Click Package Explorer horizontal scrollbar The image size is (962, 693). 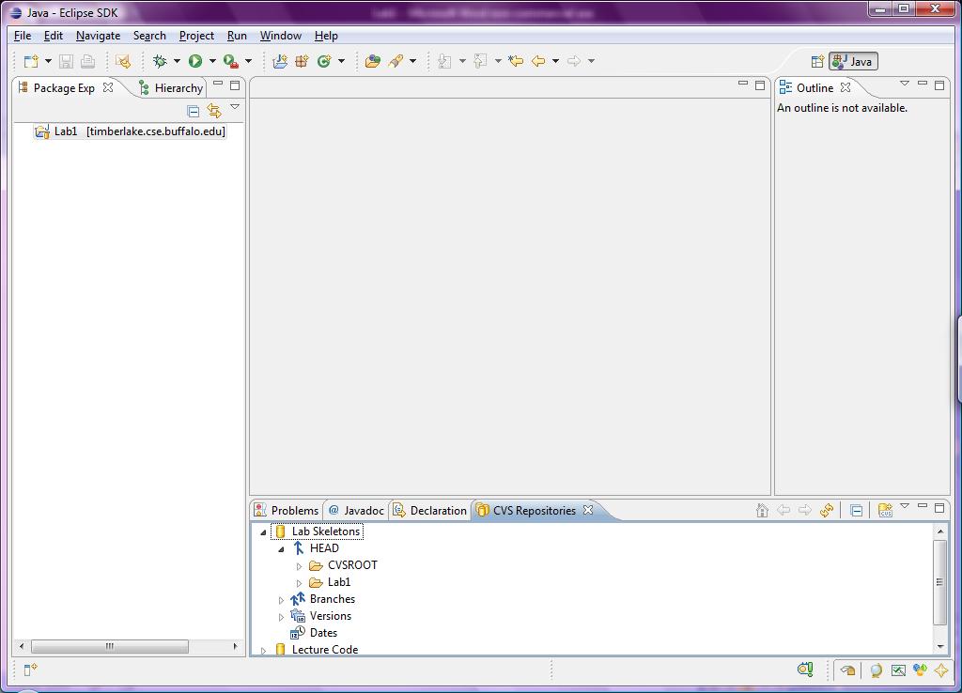[109, 646]
